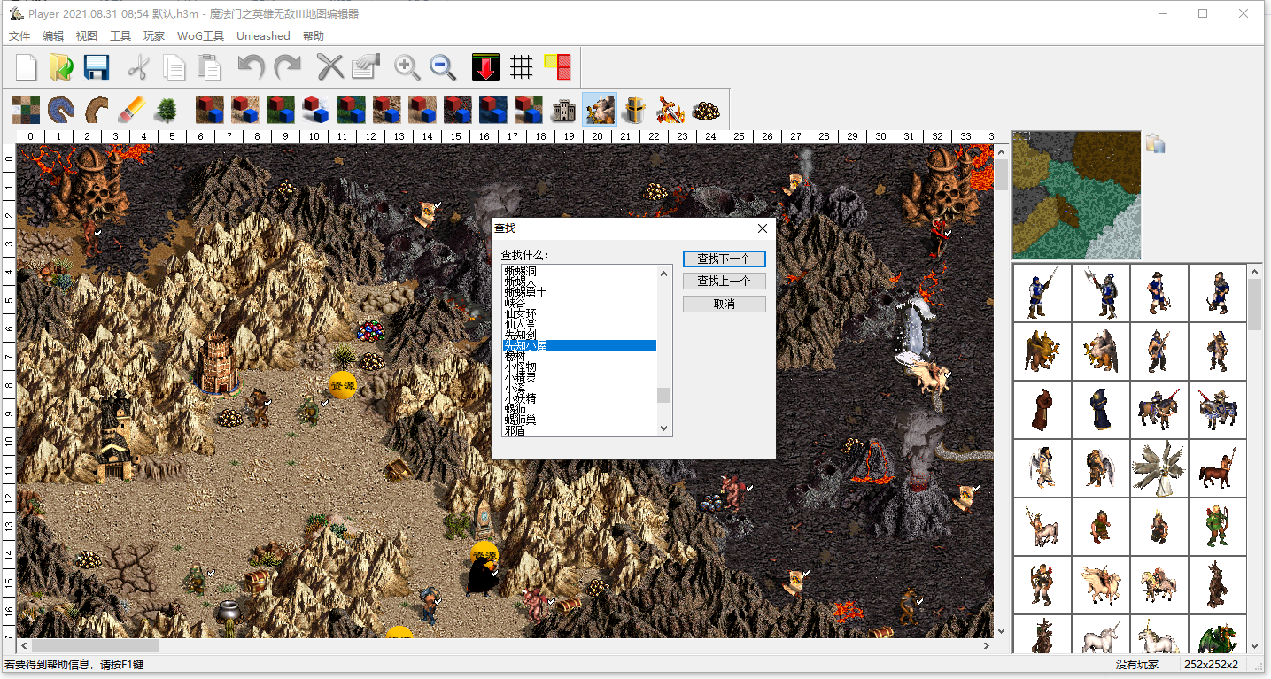Screen dimensions: 1271x679
Task: Pick the brown-robed Monk creature
Action: (1042, 409)
